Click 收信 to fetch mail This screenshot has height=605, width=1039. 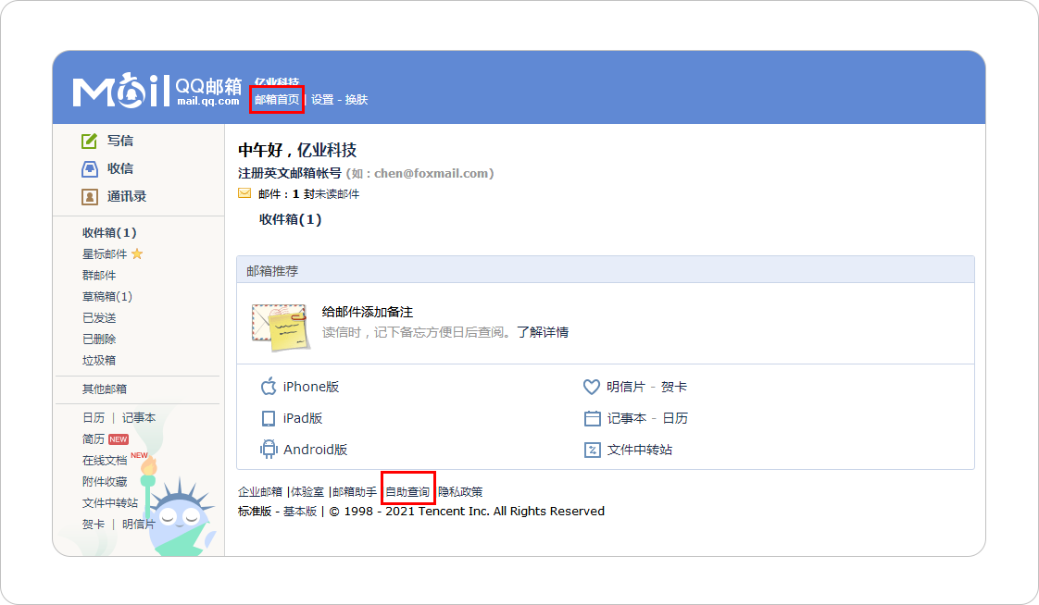120,168
